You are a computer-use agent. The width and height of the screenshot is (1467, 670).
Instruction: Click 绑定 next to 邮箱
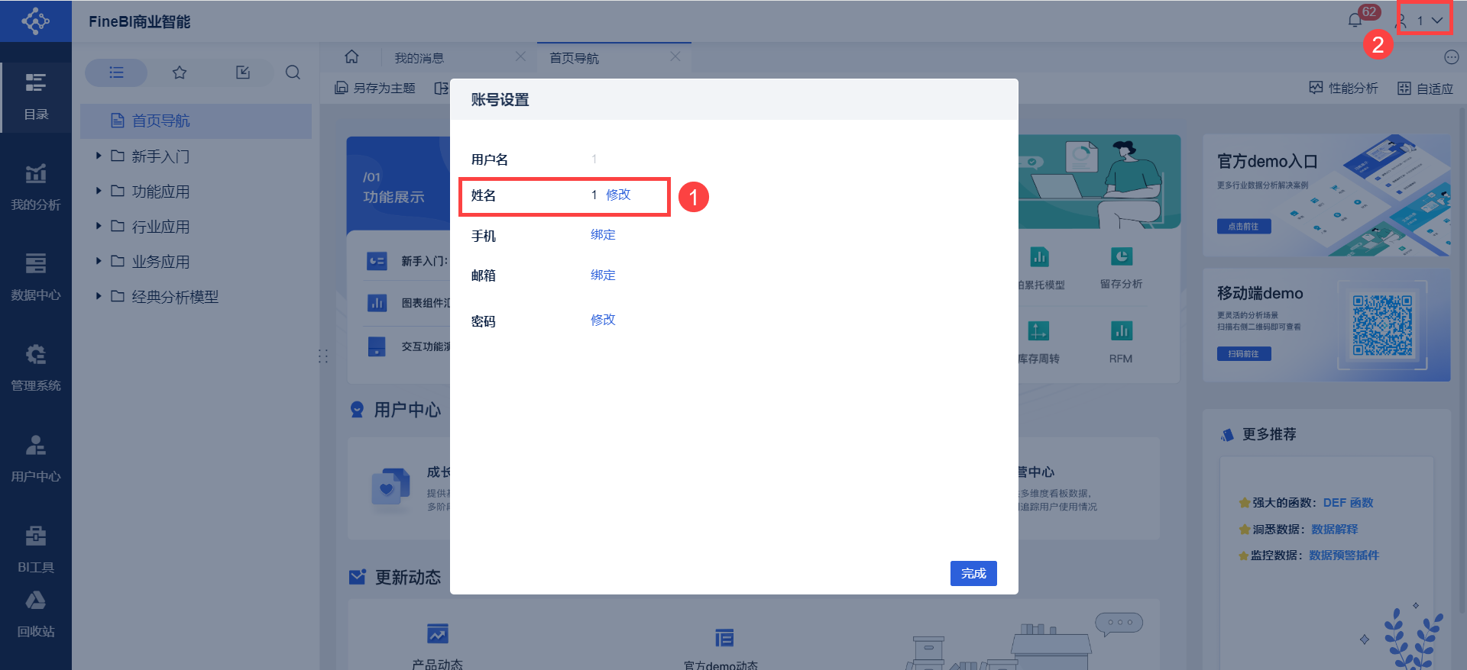pos(603,275)
